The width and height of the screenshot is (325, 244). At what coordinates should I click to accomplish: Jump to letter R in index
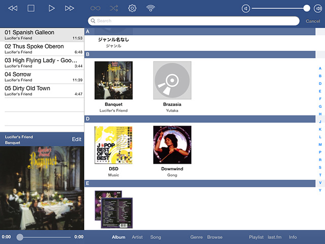point(320,160)
